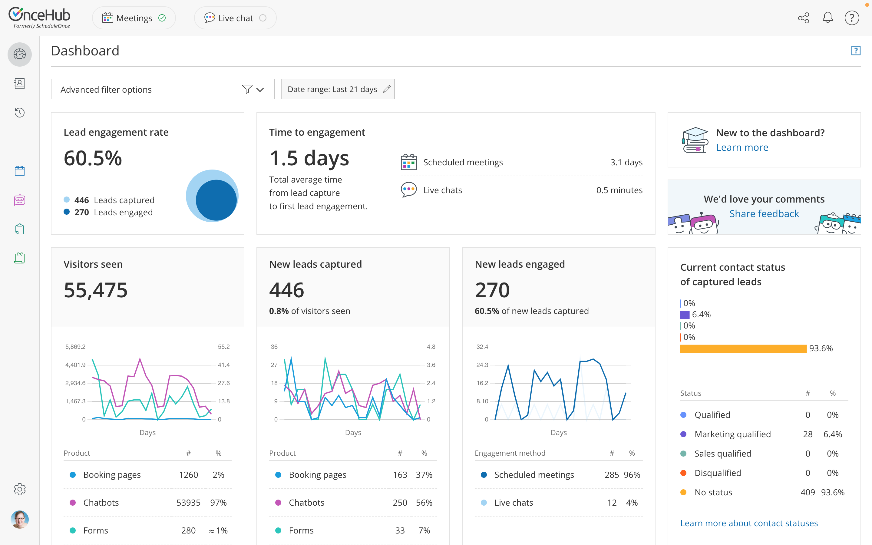
Task: Click the share icon in top bar
Action: 803,18
